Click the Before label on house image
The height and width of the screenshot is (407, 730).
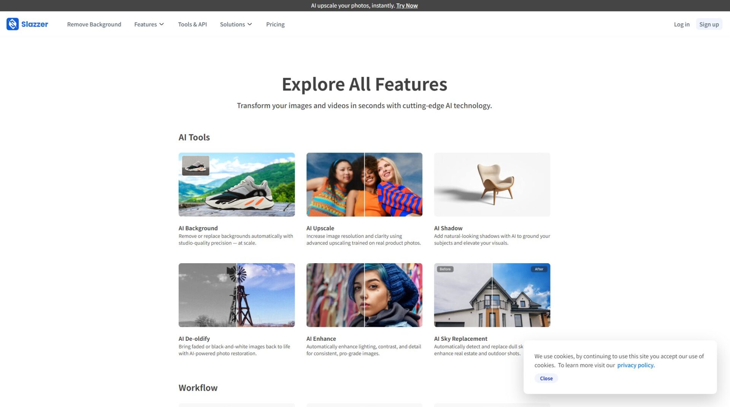[445, 269]
